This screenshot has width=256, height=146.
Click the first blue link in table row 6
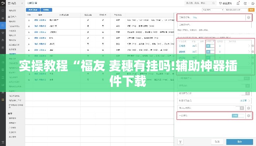[x=36, y=50]
